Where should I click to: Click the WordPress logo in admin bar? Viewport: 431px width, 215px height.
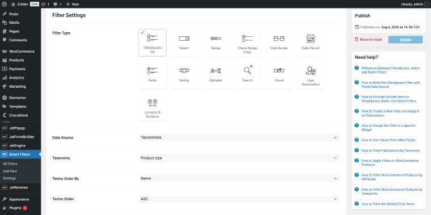4,4
